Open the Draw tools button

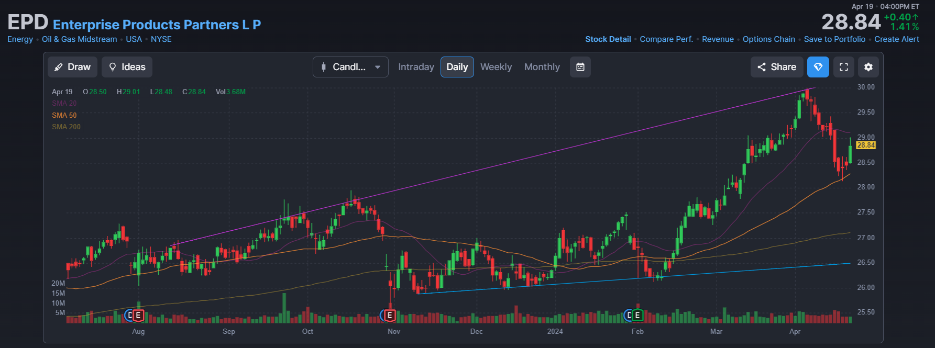72,67
